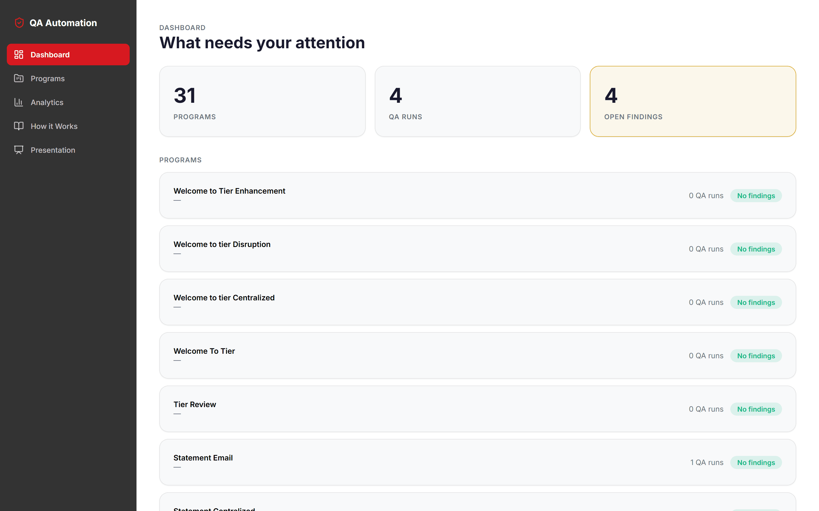Click No findings badge for Statement Email
The height and width of the screenshot is (511, 819).
(x=756, y=463)
